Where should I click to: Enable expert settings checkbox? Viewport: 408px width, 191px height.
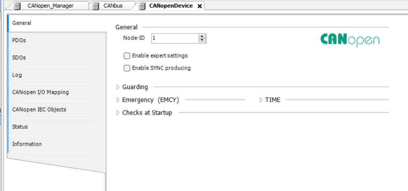127,56
